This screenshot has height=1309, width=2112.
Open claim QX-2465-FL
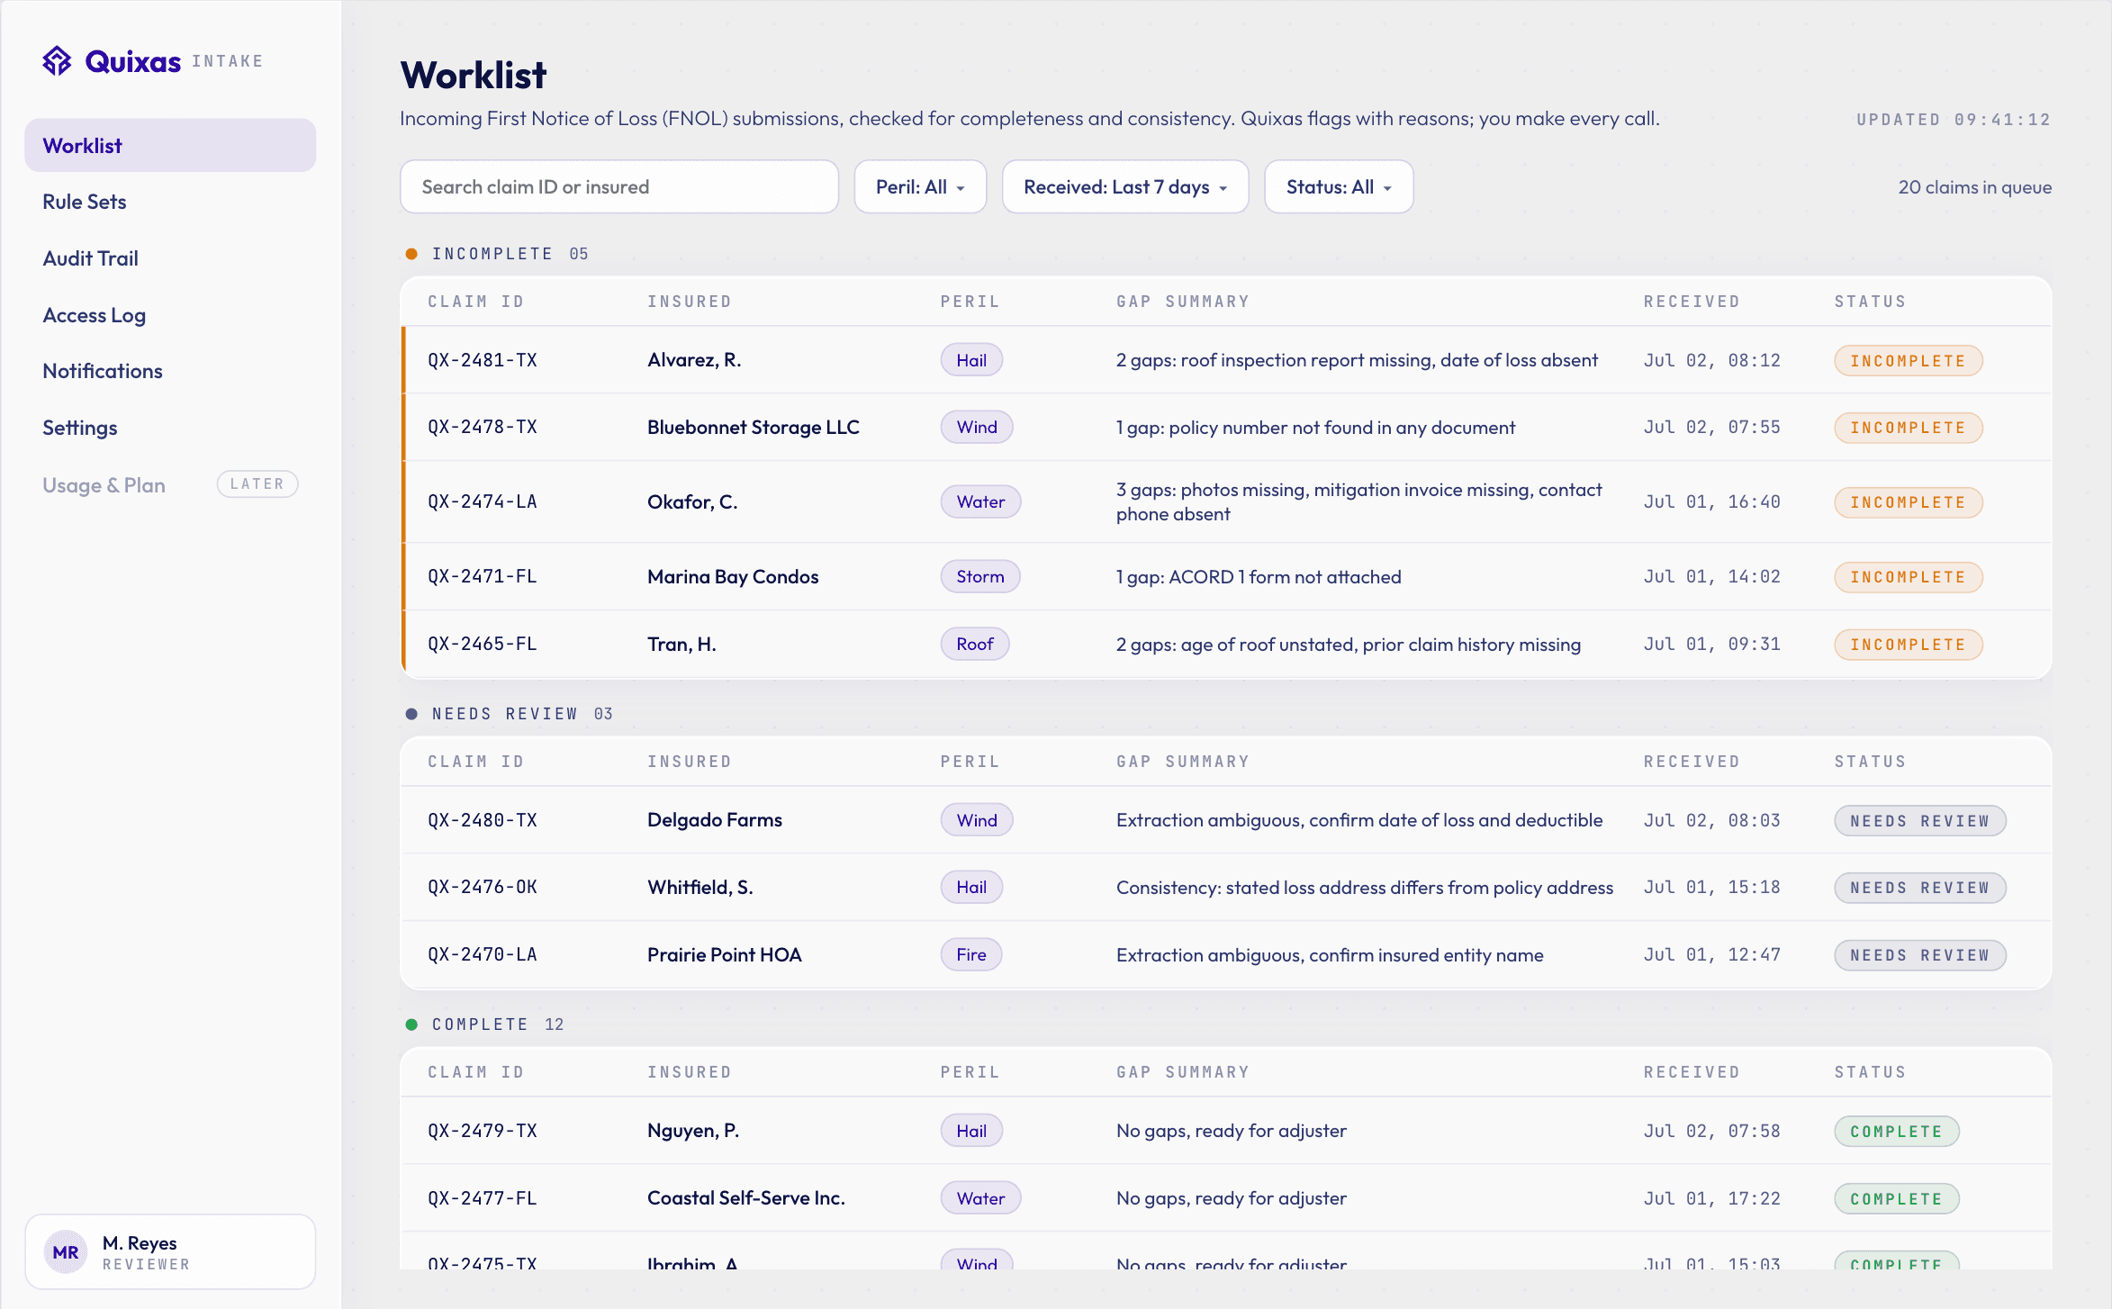(483, 644)
